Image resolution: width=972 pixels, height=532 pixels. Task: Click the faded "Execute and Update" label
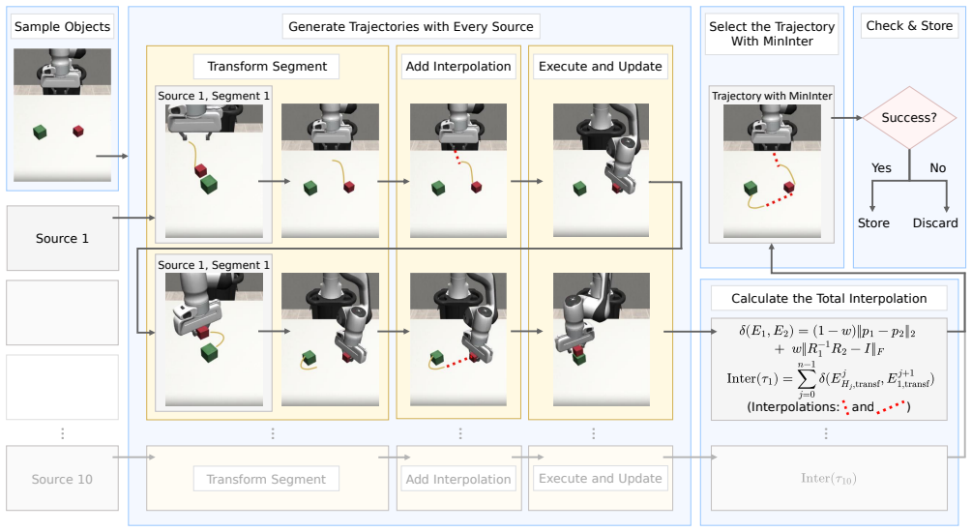click(x=600, y=479)
